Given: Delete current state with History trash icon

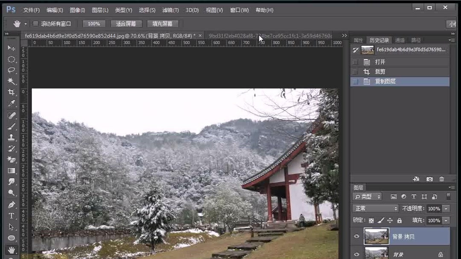Looking at the screenshot, I should pyautogui.click(x=442, y=179).
